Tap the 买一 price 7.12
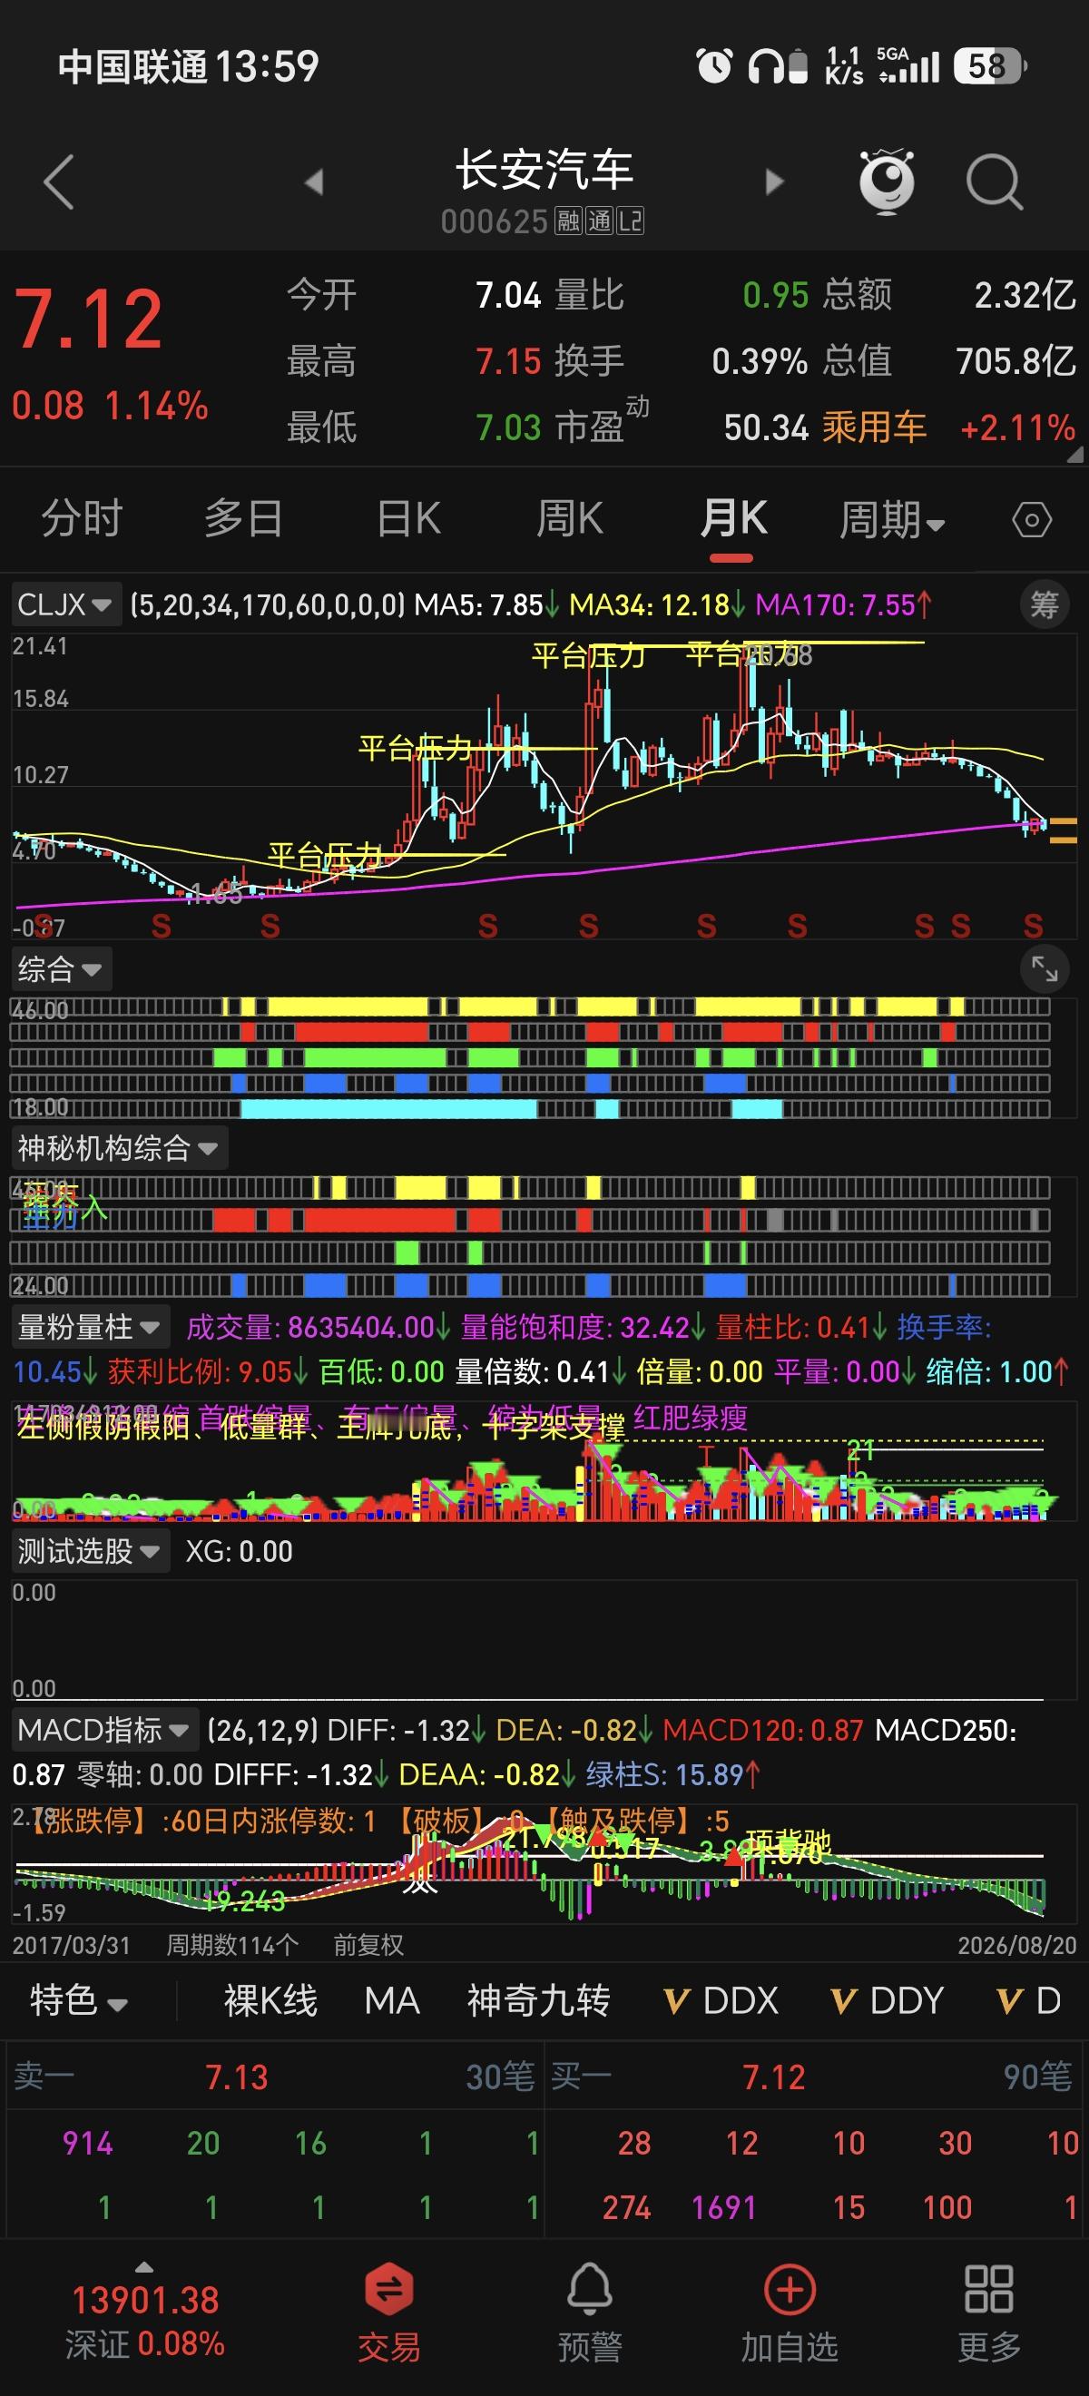Image resolution: width=1089 pixels, height=2396 pixels. click(774, 2077)
